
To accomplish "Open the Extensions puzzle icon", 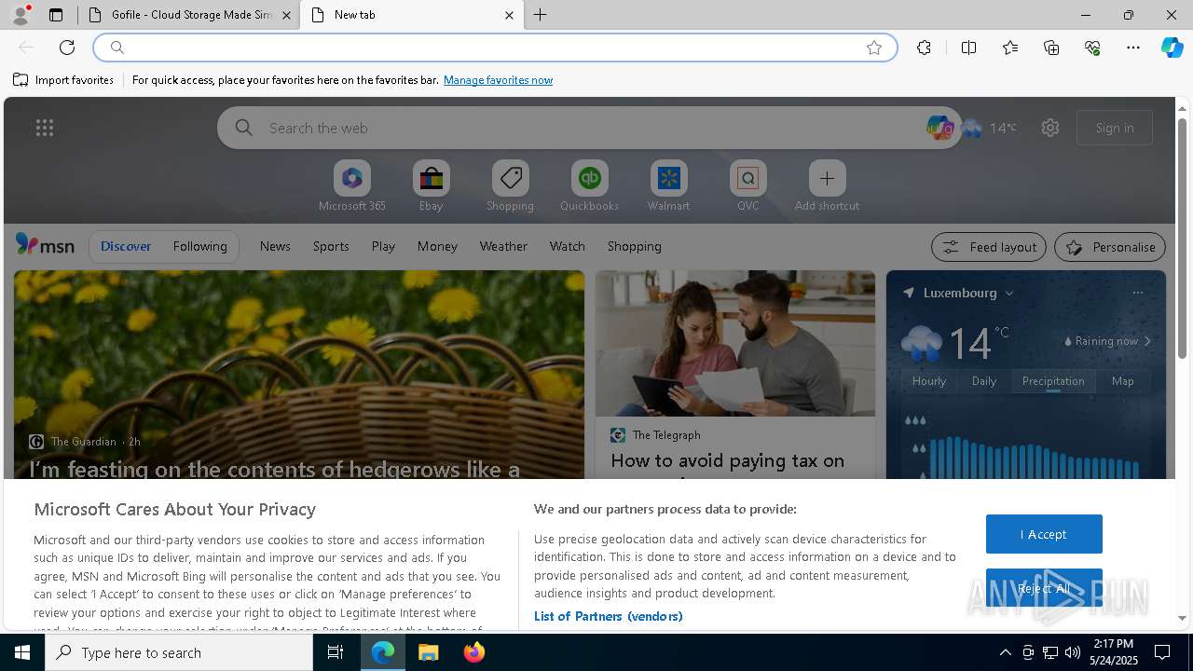I will click(x=924, y=48).
